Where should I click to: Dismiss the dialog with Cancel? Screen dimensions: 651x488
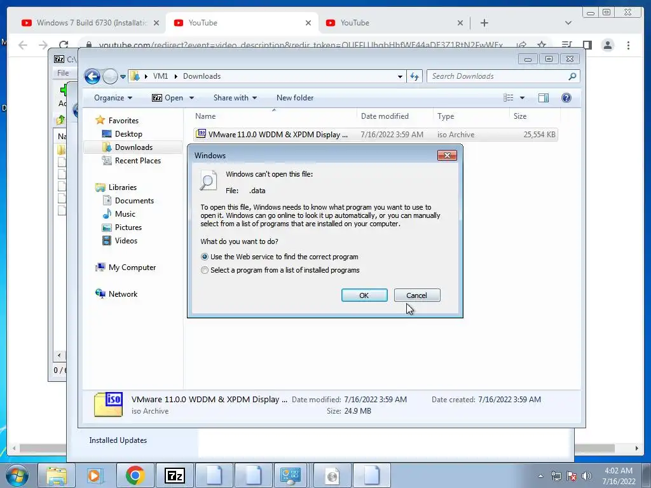tap(417, 295)
